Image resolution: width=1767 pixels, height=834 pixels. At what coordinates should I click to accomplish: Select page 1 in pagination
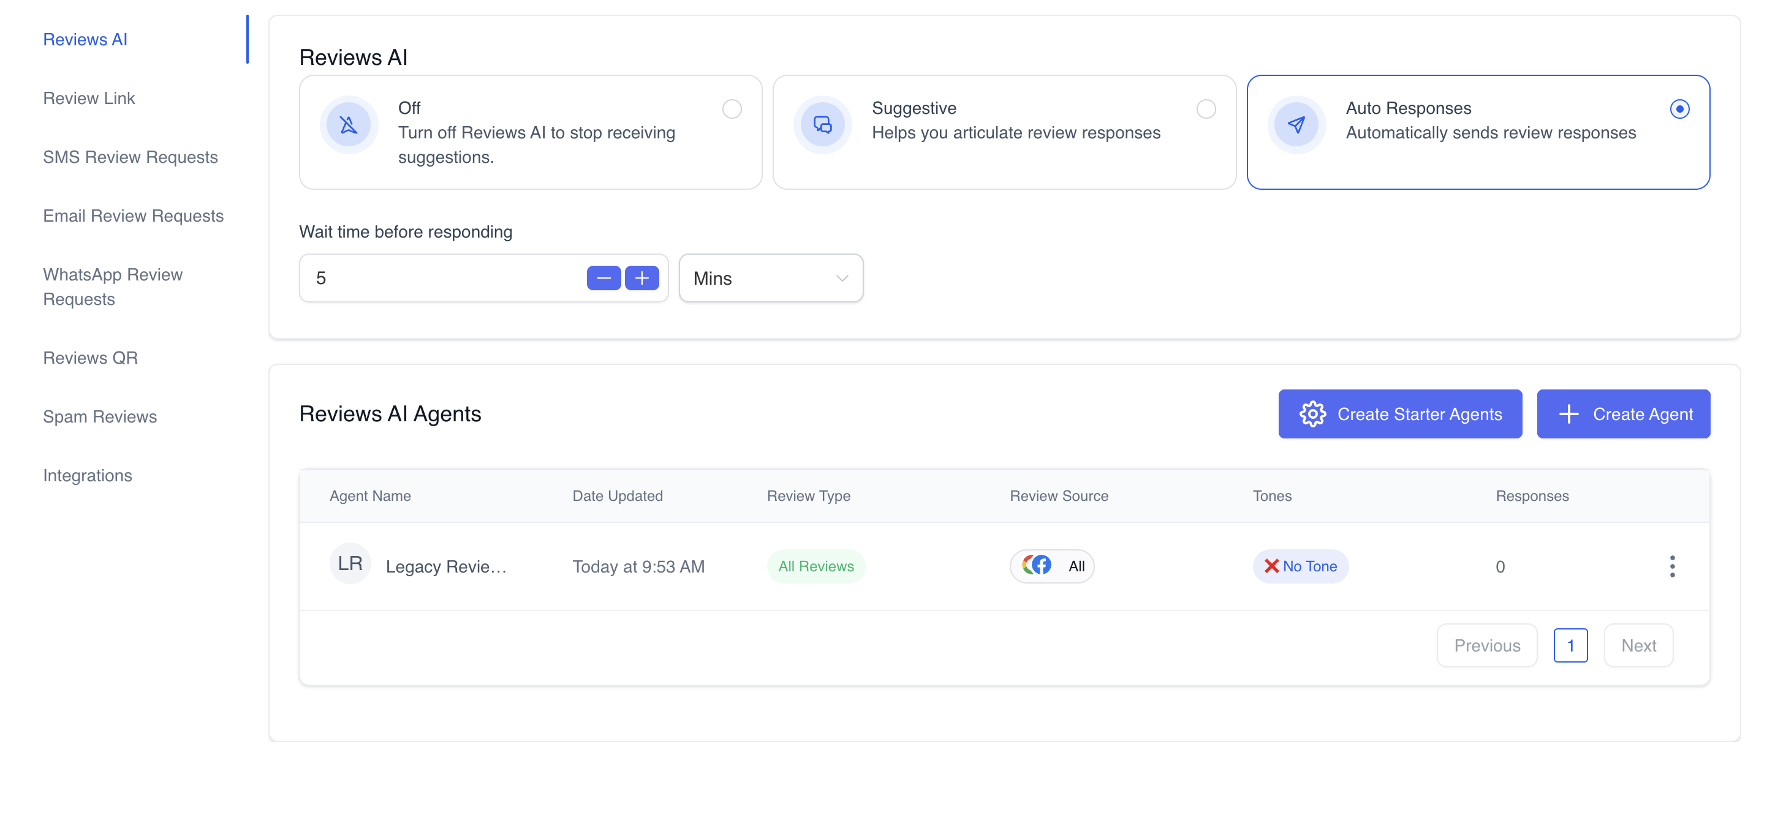pyautogui.click(x=1570, y=645)
